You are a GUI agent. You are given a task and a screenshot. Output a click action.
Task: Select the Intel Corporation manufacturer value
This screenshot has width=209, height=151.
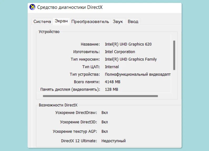(120, 52)
